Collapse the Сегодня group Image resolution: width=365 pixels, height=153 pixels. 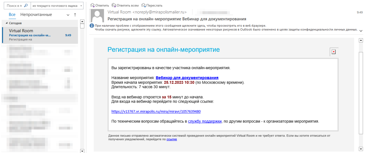coord(7,23)
